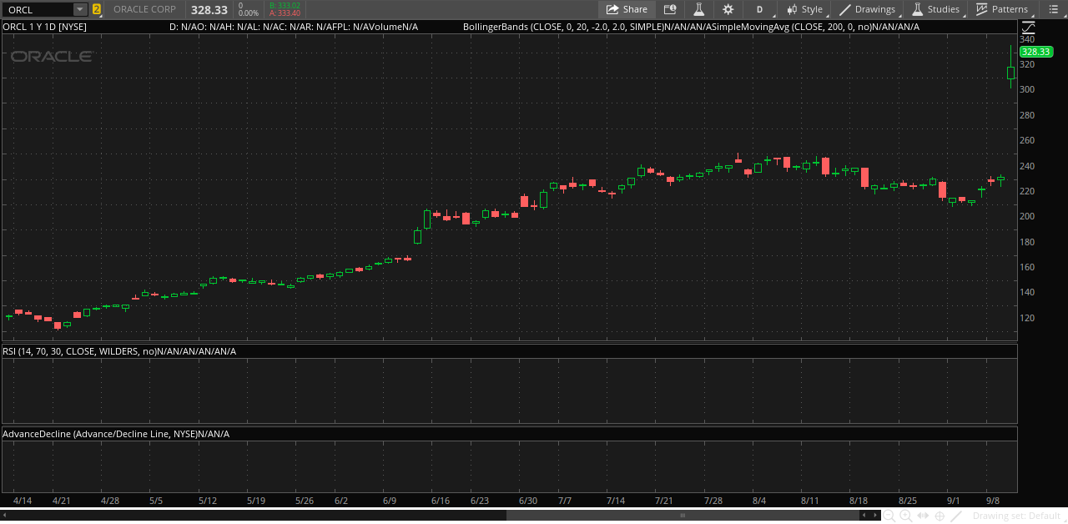1068x524 pixels.
Task: Click the crosshair cursor icon
Action: point(940,516)
